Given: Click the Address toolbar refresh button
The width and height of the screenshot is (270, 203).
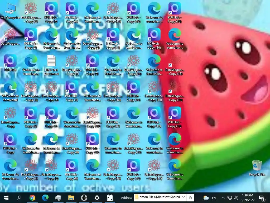Looking at the screenshot, I should (190, 198).
